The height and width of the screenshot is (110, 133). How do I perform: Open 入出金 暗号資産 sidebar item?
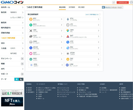coord(17,53)
